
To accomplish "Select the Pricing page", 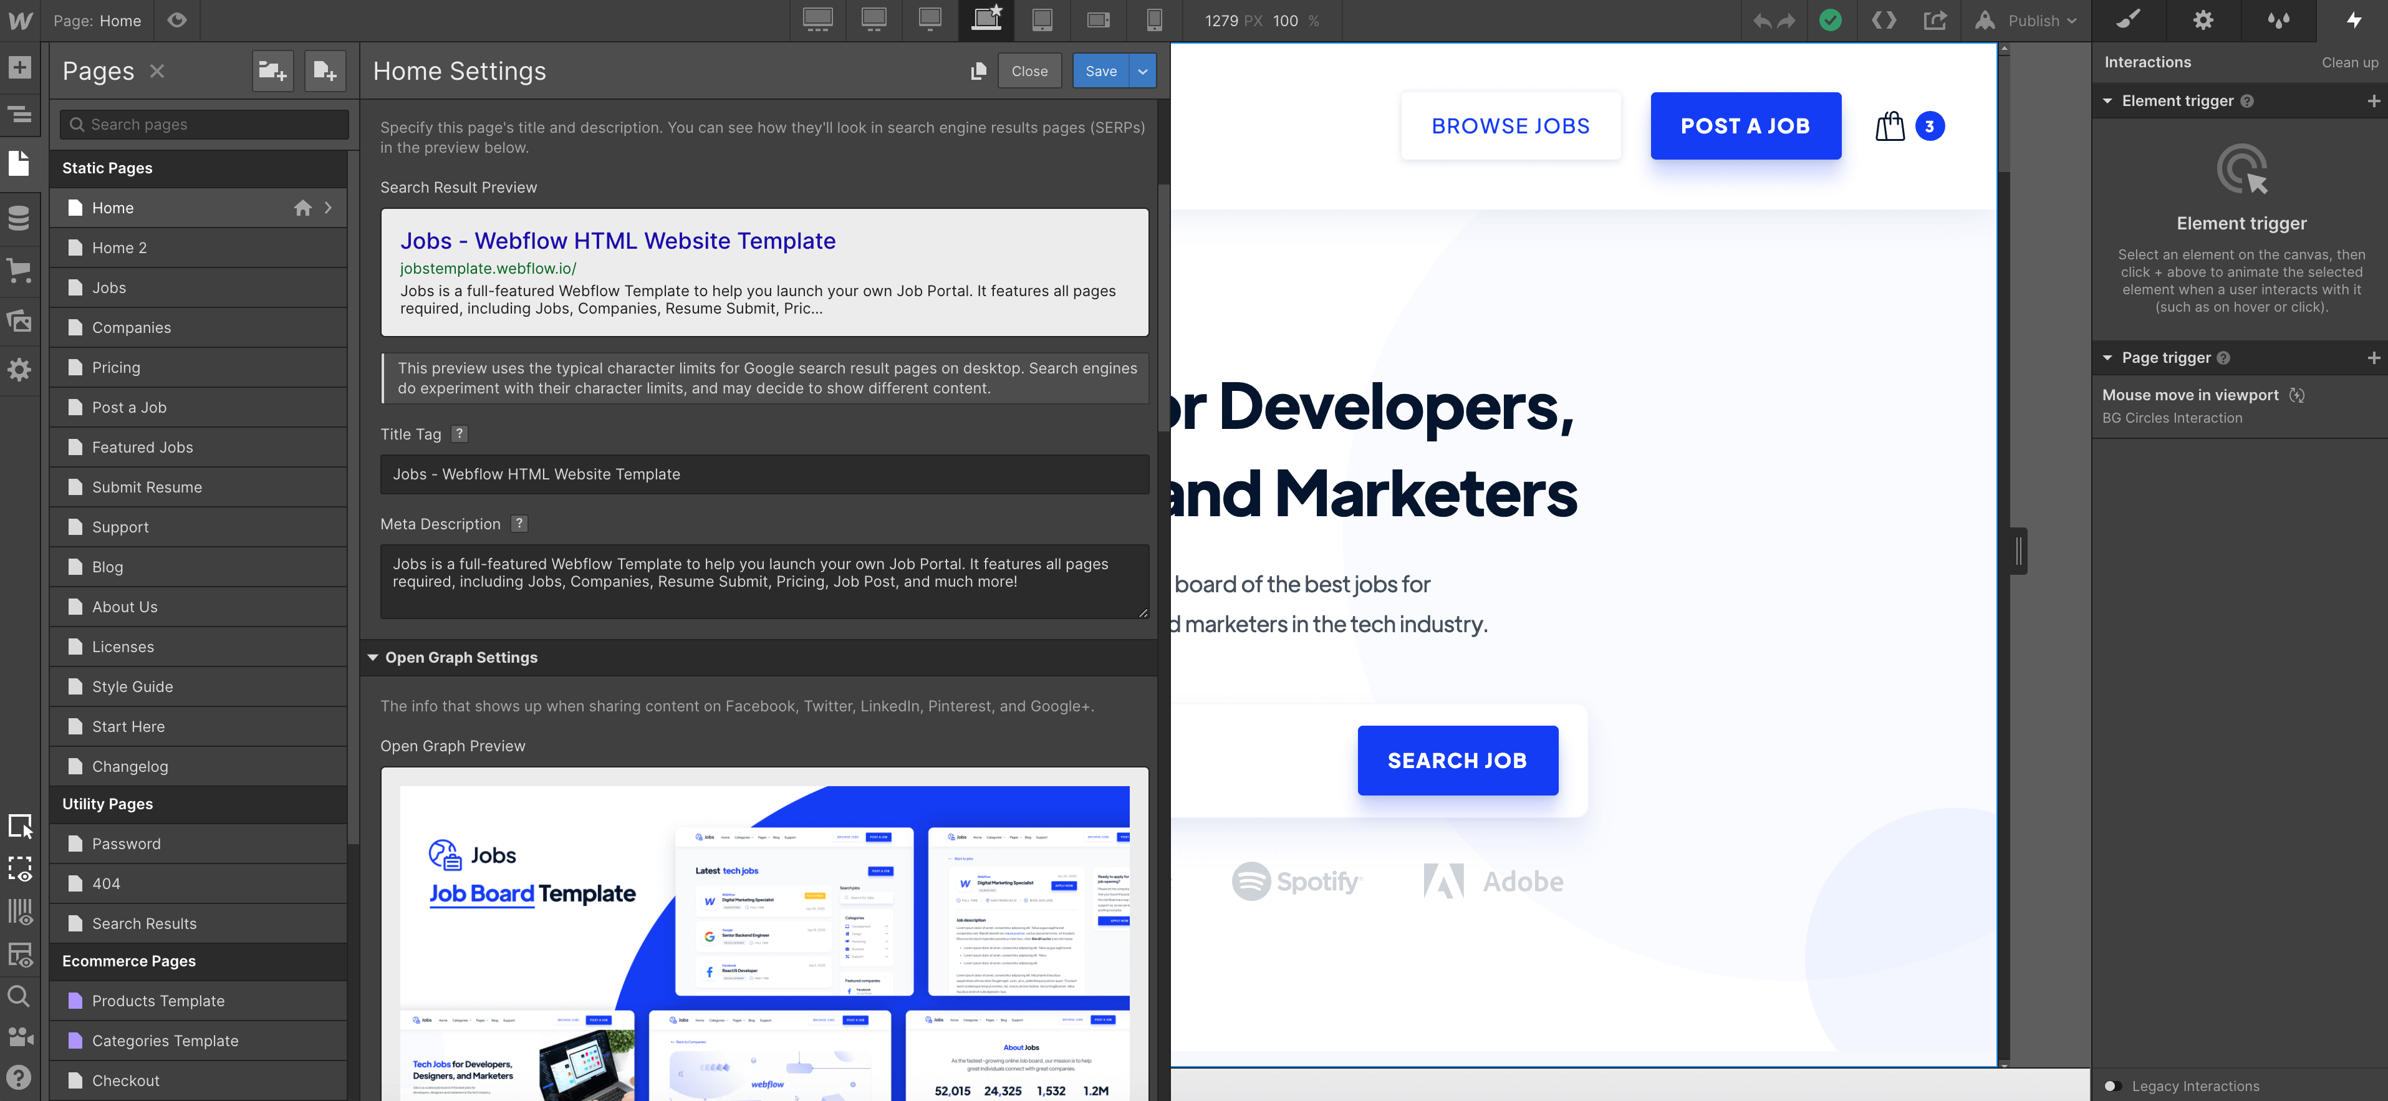I will point(117,367).
